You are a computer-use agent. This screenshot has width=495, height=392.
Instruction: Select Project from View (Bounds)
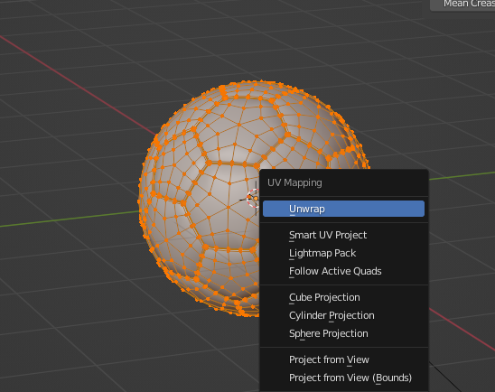tap(343, 378)
